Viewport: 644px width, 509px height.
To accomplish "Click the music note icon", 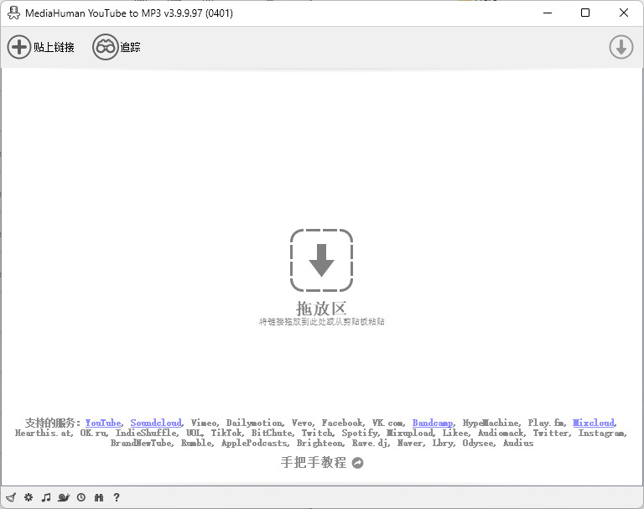I will point(46,497).
